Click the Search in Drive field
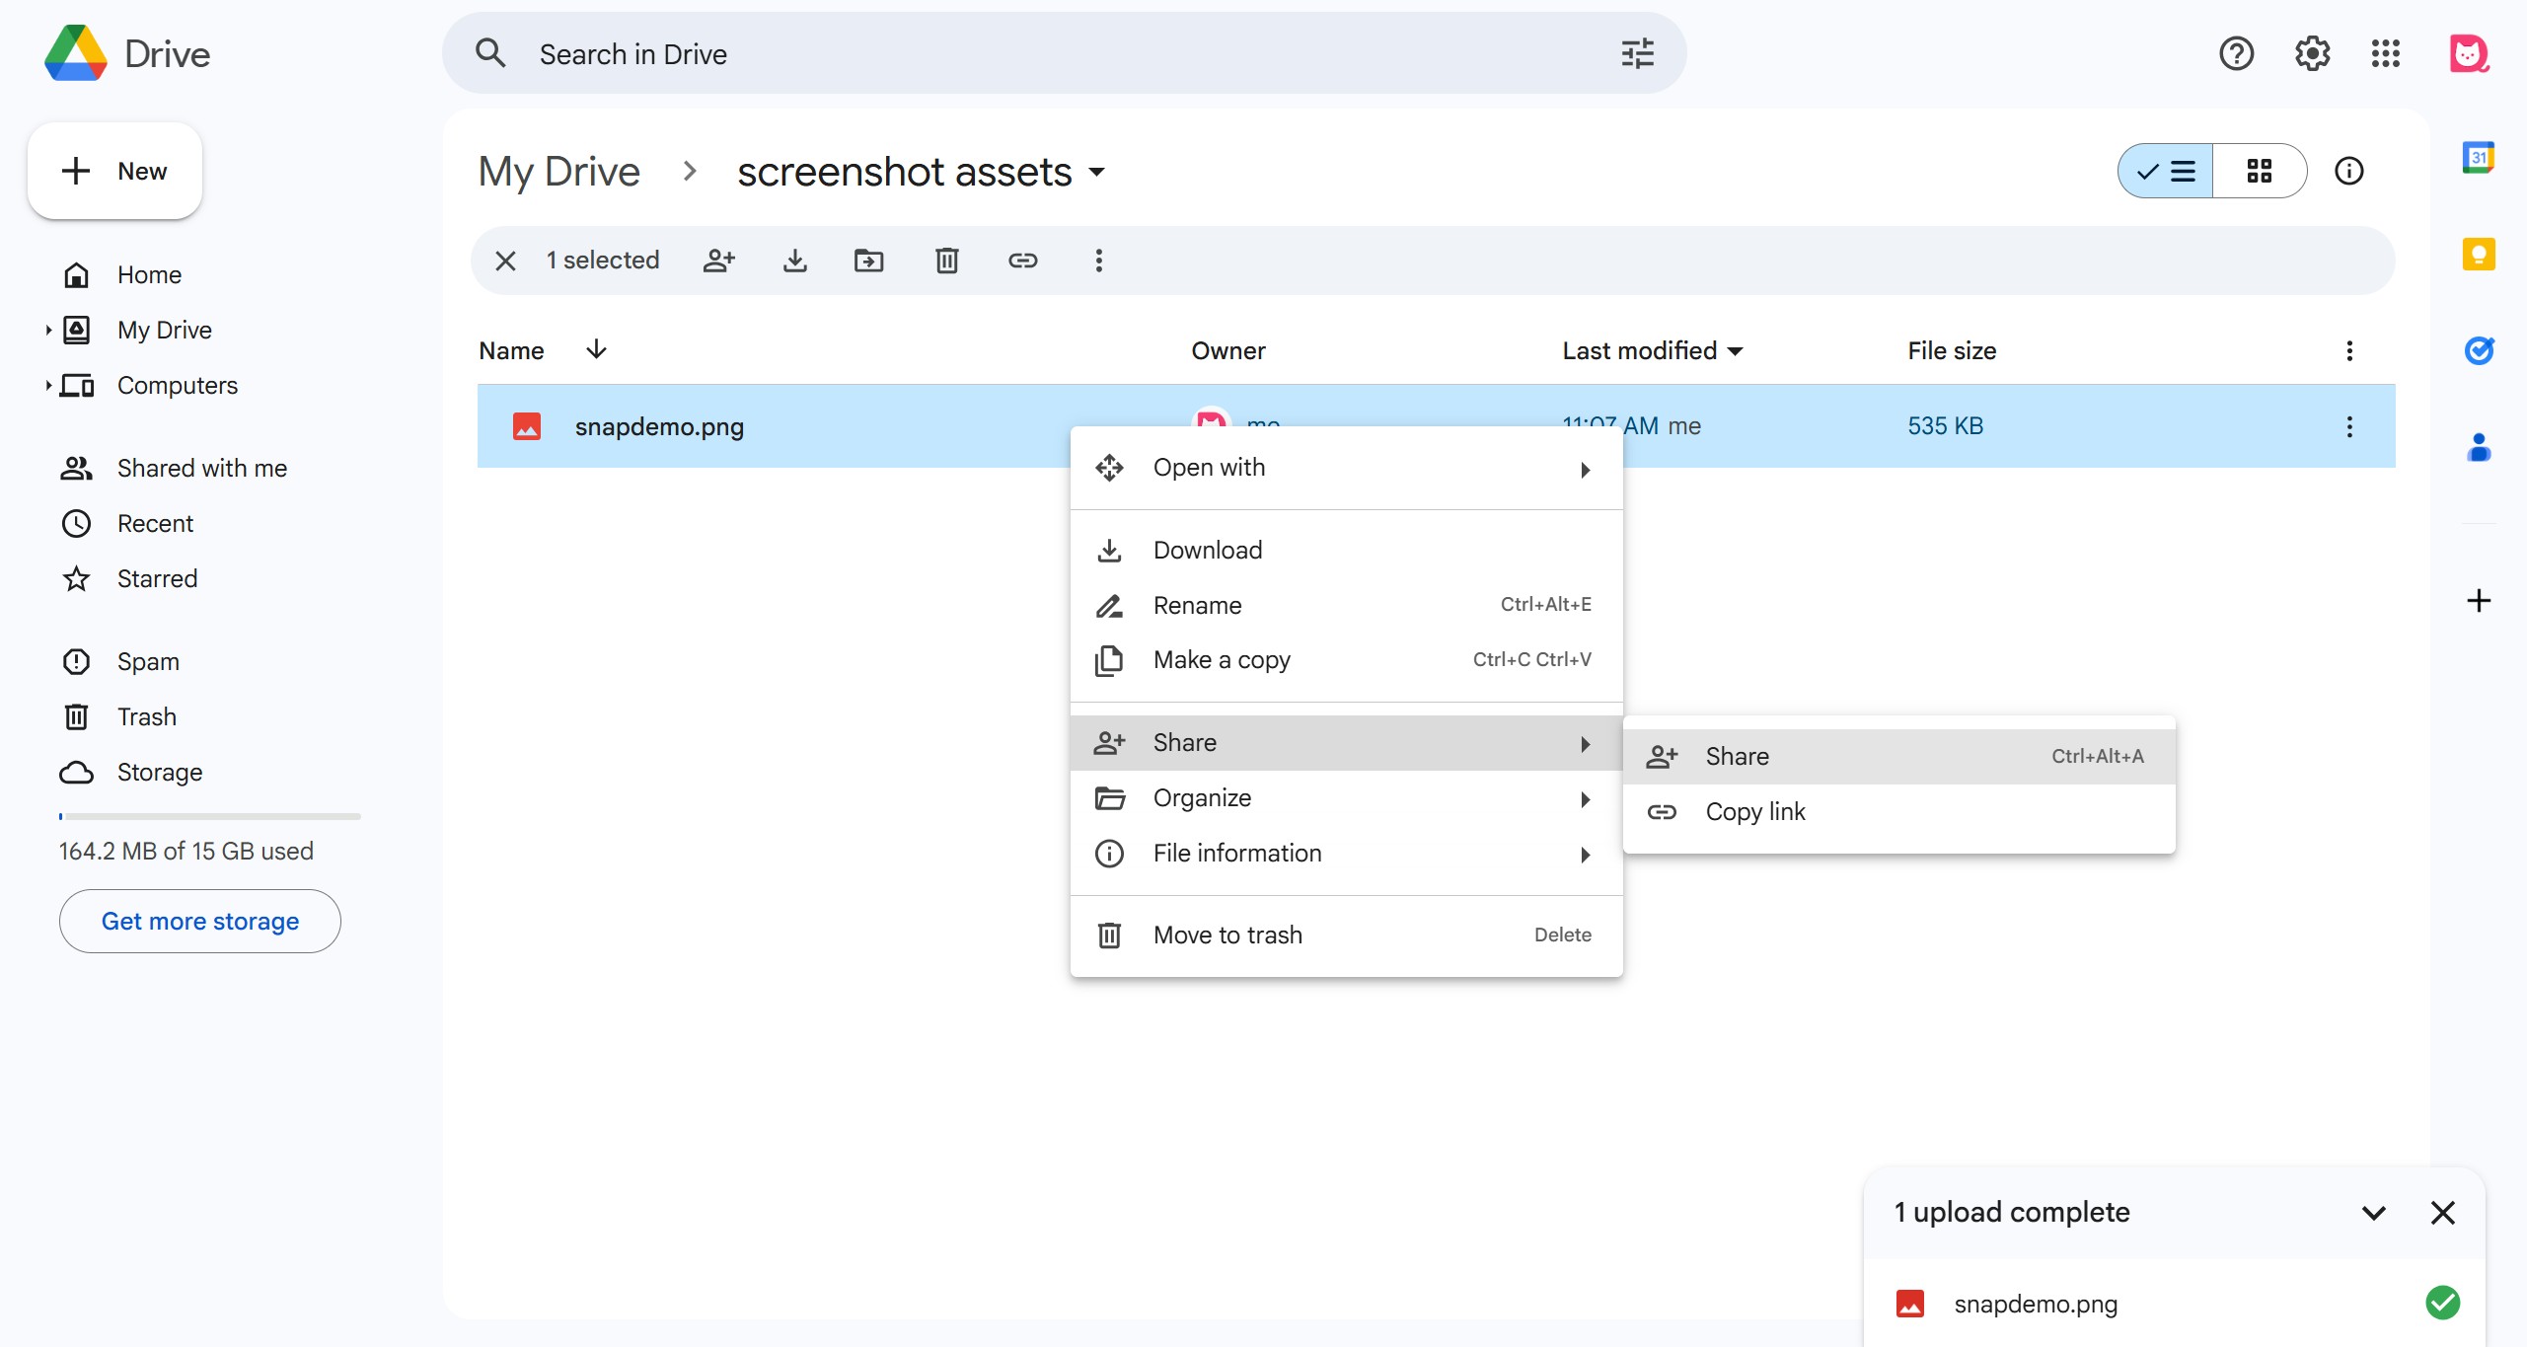This screenshot has height=1347, width=2527. pyautogui.click(x=1064, y=53)
